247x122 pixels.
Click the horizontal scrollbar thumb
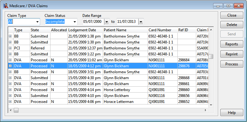tap(16, 110)
